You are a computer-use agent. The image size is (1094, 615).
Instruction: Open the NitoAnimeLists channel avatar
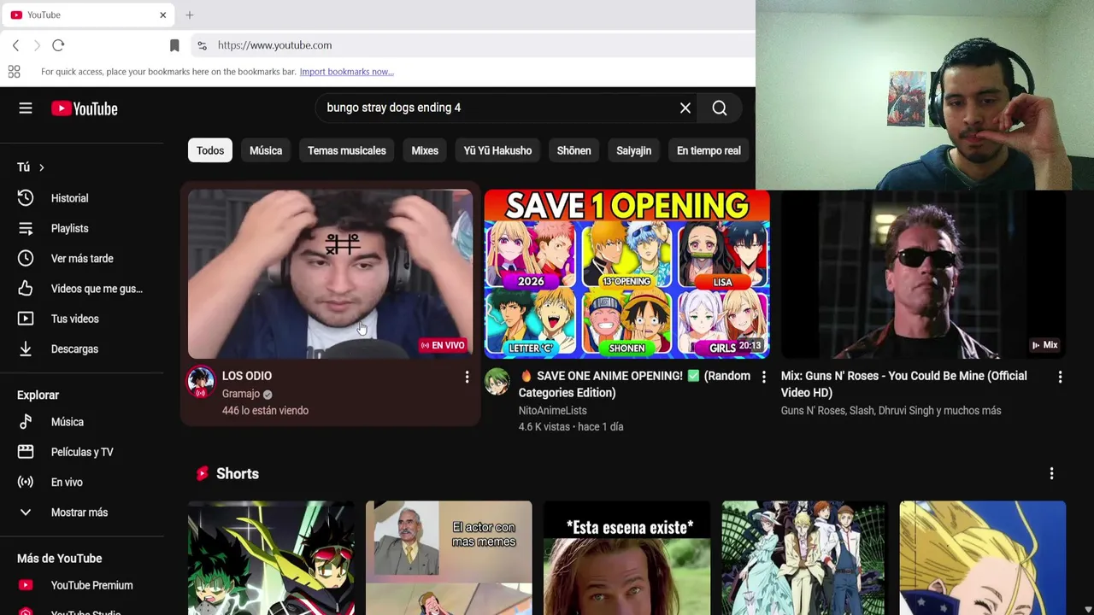tap(497, 381)
